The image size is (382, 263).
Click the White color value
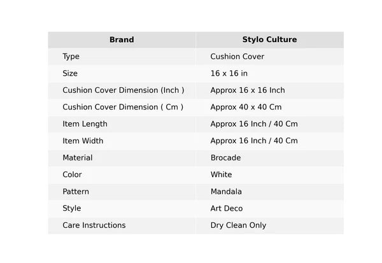coord(221,174)
